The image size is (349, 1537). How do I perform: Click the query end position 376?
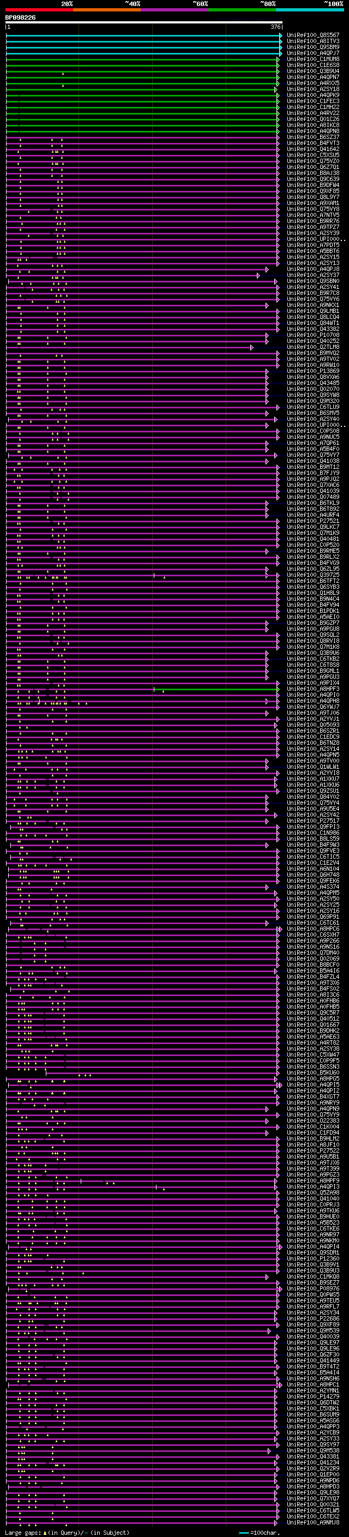275,27
